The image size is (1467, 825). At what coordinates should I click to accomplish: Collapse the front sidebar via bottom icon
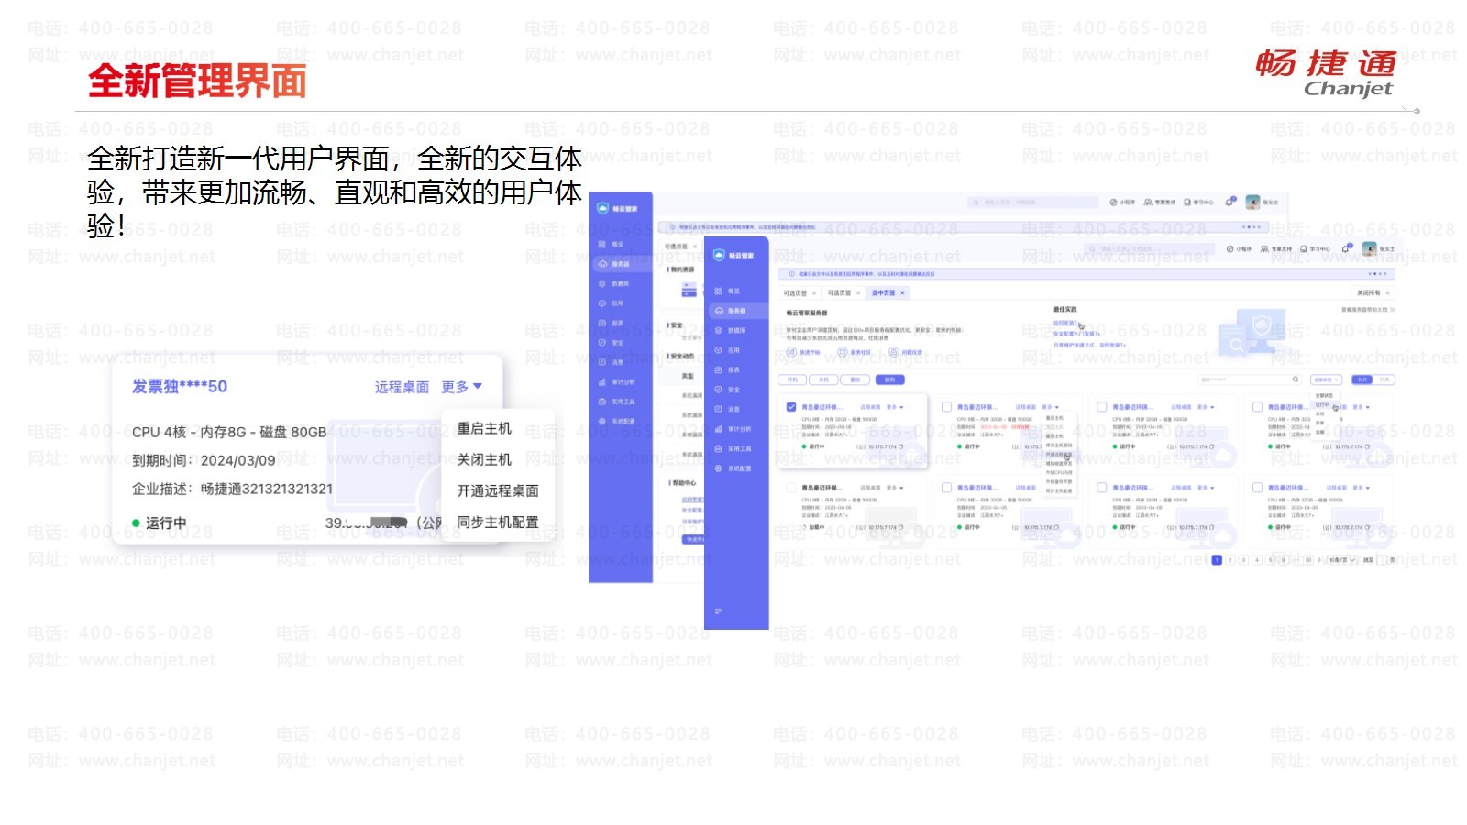pos(718,610)
